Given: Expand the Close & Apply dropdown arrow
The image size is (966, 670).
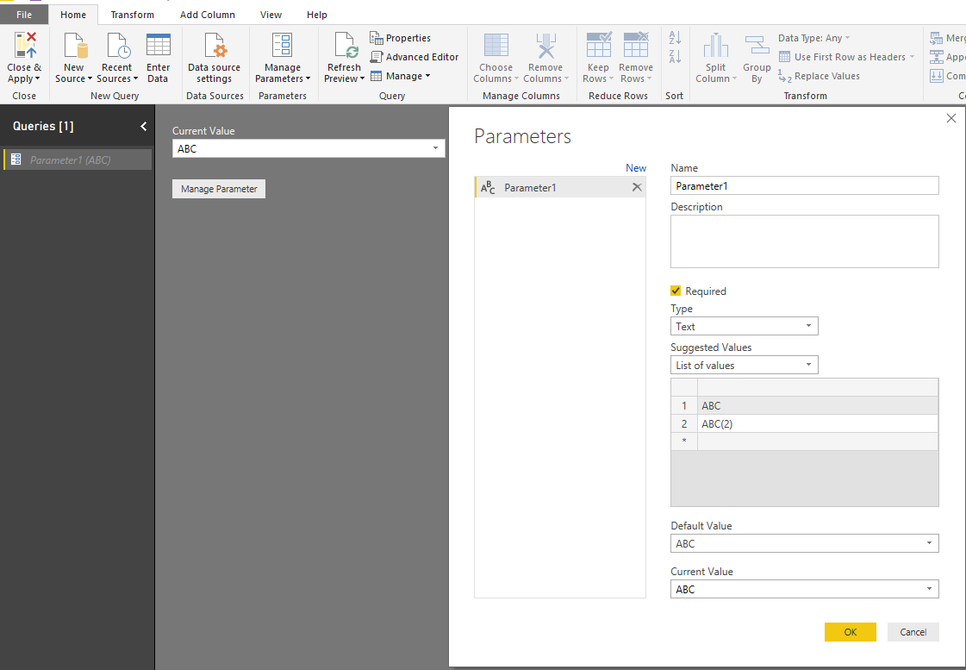Looking at the screenshot, I should coord(38,78).
